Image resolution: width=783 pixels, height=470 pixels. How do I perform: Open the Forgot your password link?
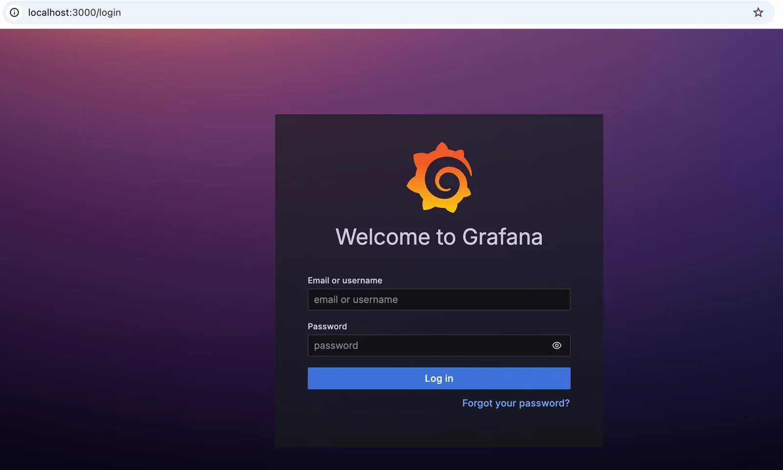[516, 403]
